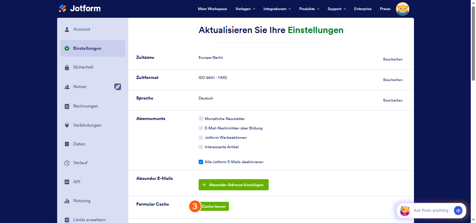This screenshot has height=223, width=476.
Task: Click Cache leeren to clear form cache
Action: point(214,206)
